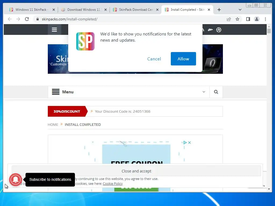Open the browser side panel icon

[x=248, y=19]
